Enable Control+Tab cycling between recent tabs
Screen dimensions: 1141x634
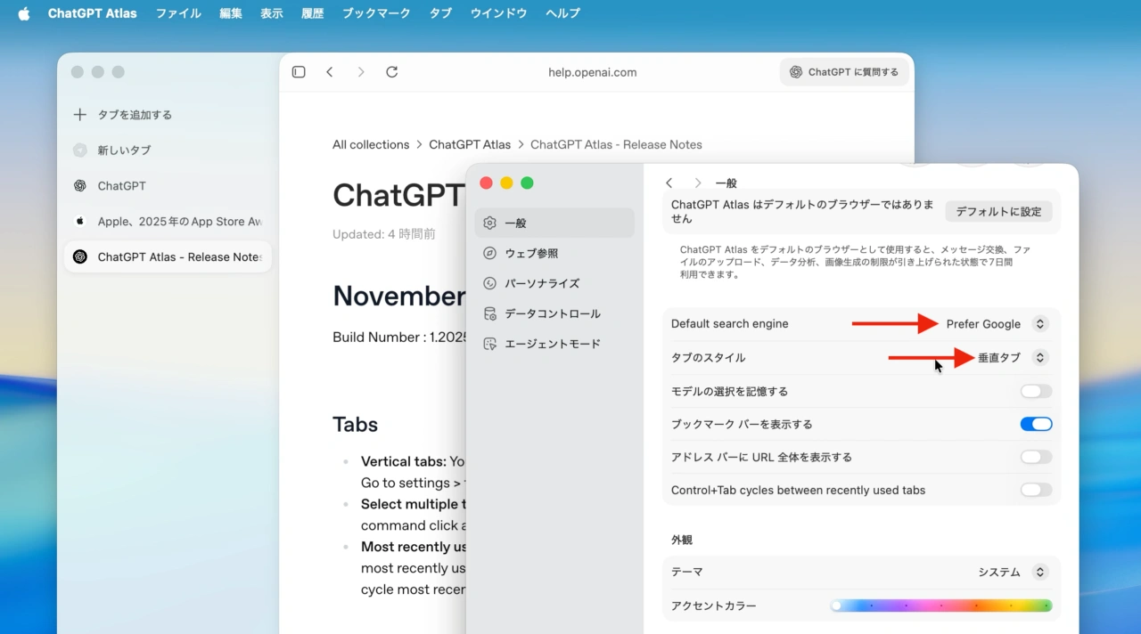tap(1035, 490)
